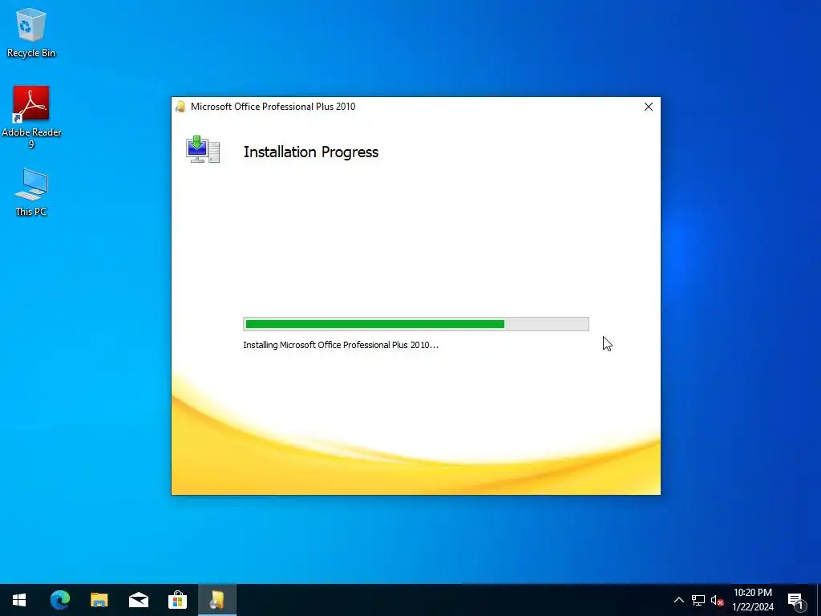Open File Explorer from the taskbar
The height and width of the screenshot is (616, 821).
pyautogui.click(x=99, y=600)
